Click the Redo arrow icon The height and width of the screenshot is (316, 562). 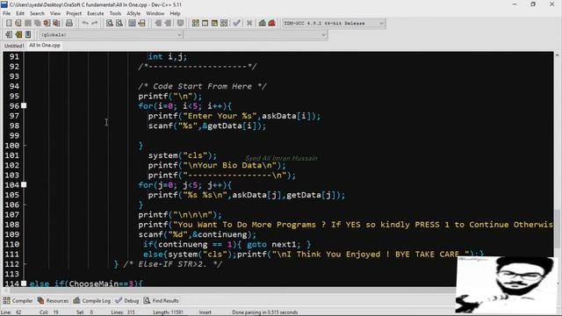[95, 24]
